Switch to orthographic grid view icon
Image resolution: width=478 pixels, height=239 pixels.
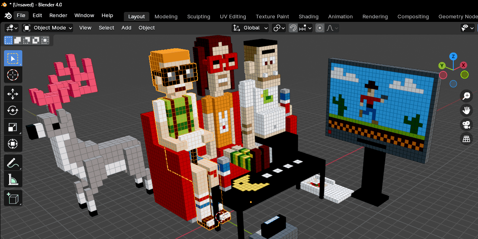pos(466,139)
